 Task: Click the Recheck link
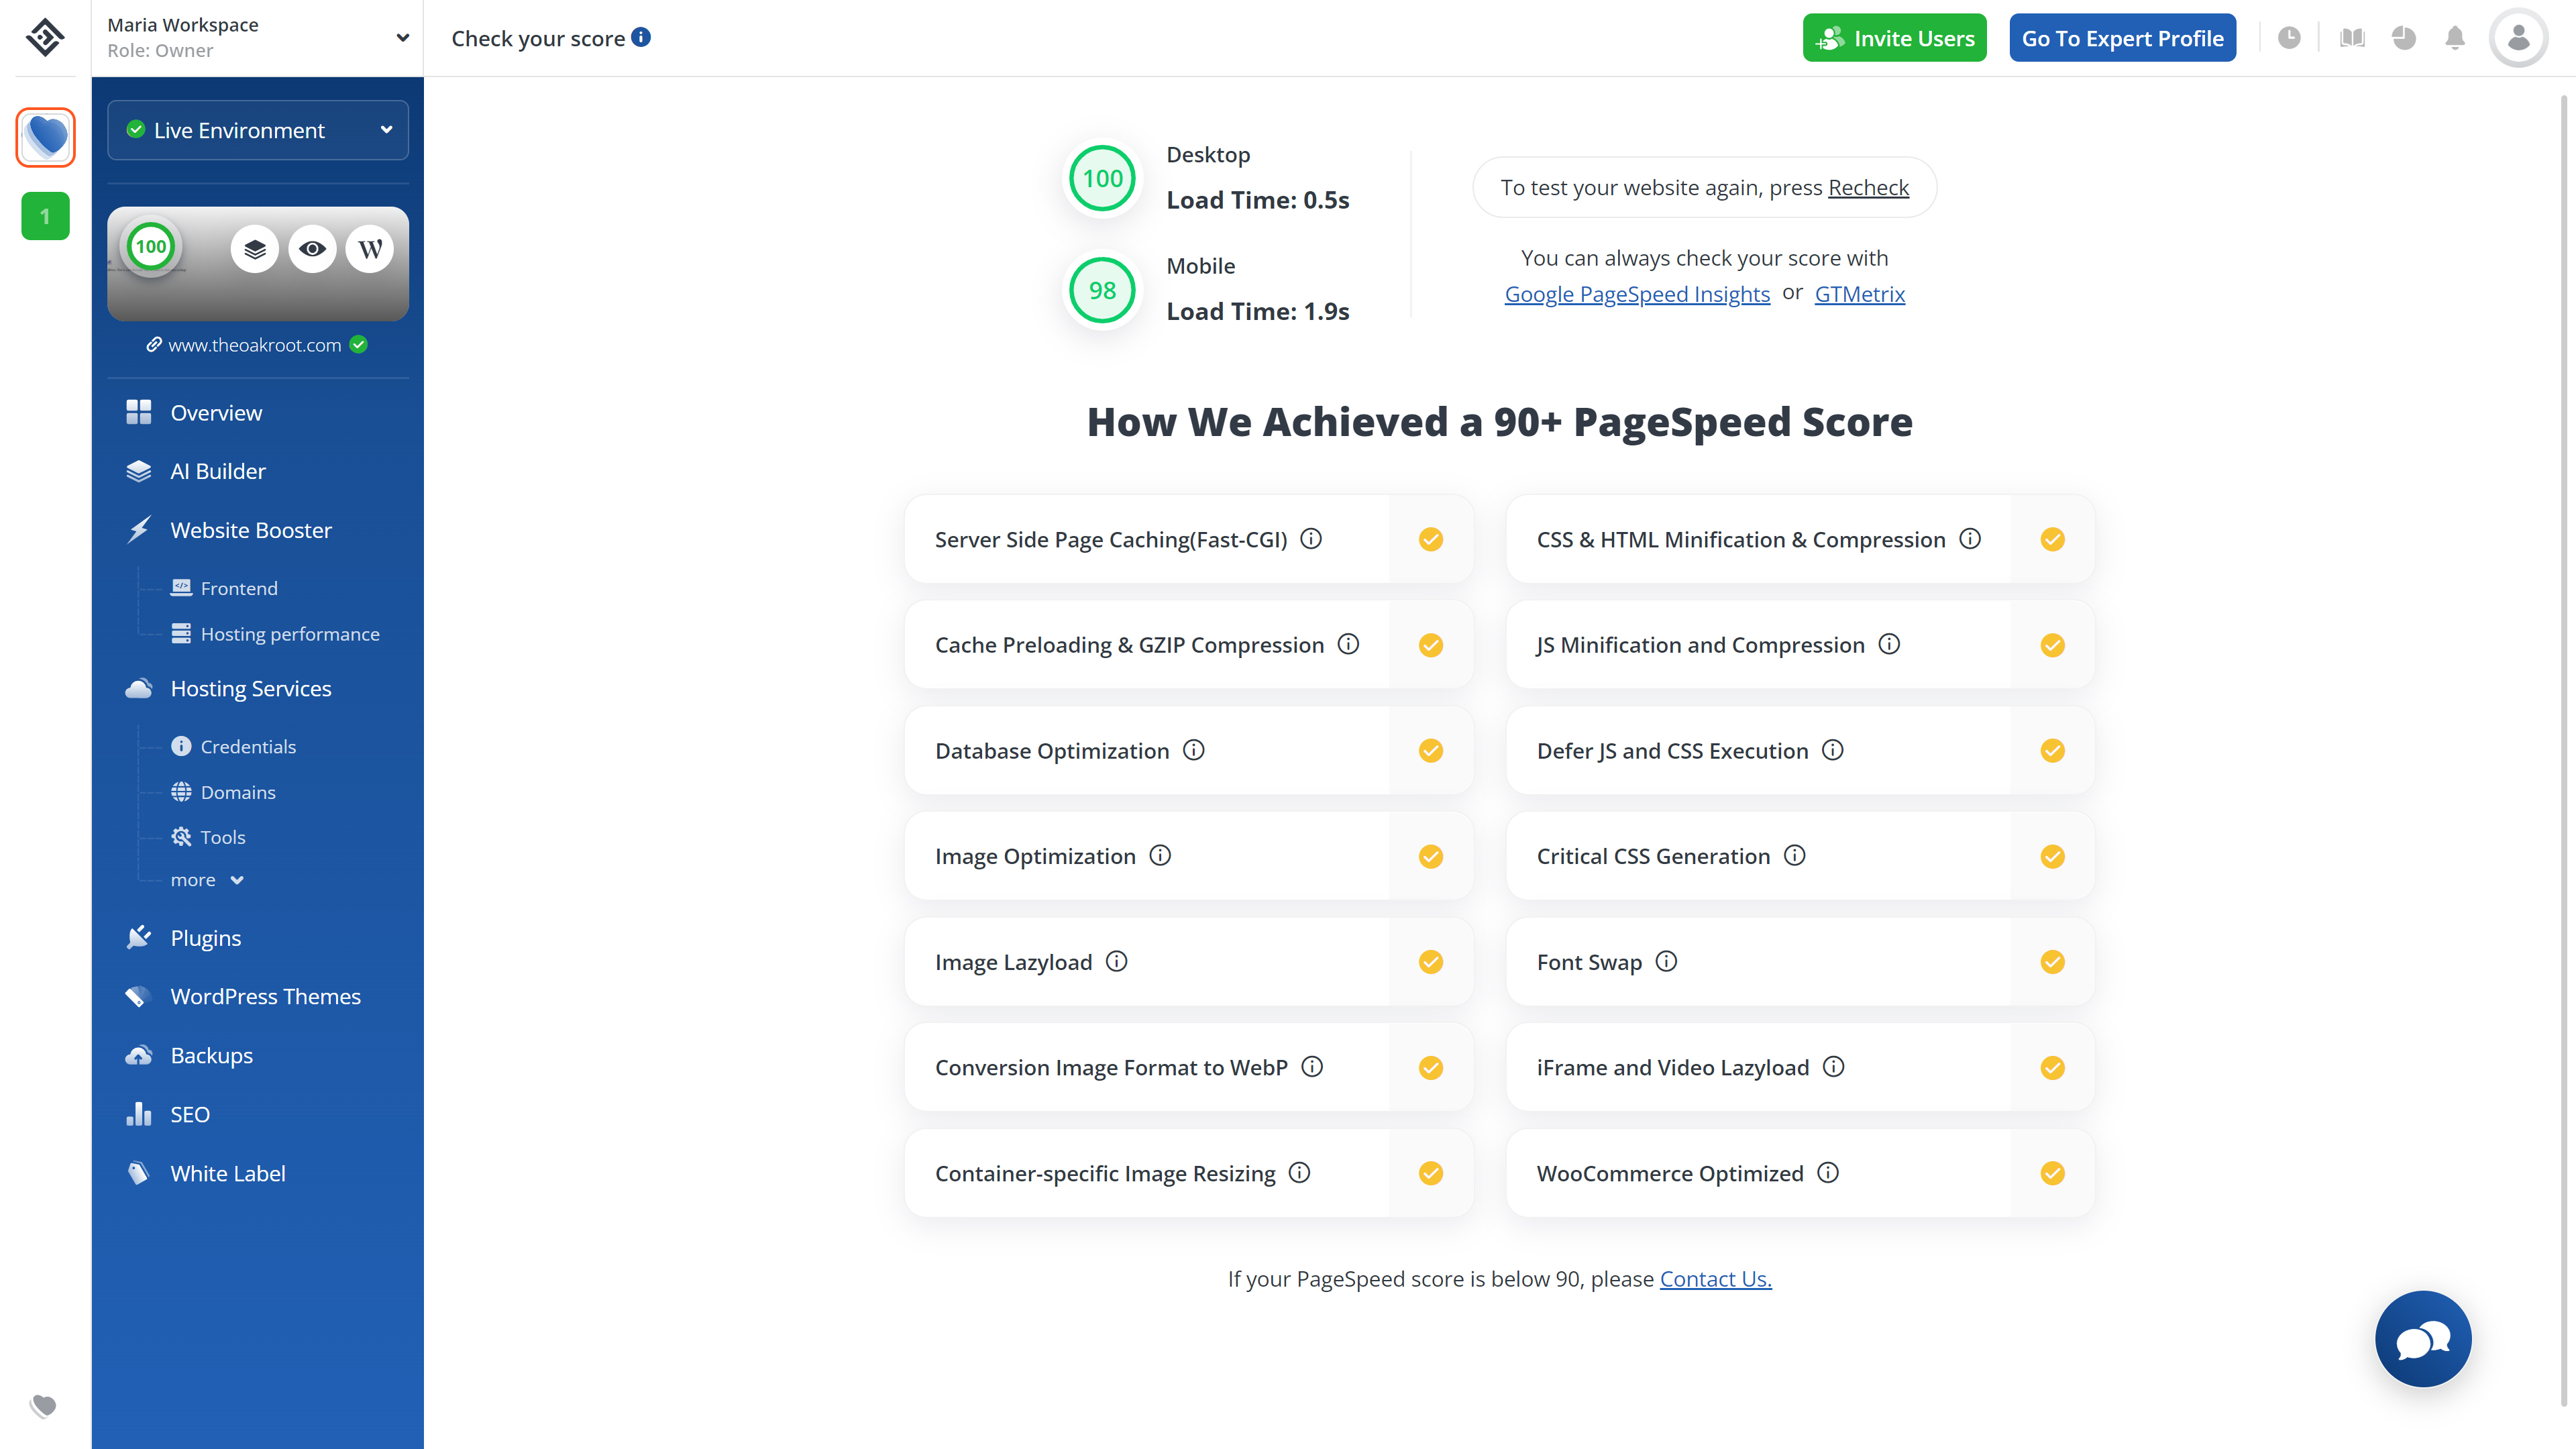[1868, 187]
